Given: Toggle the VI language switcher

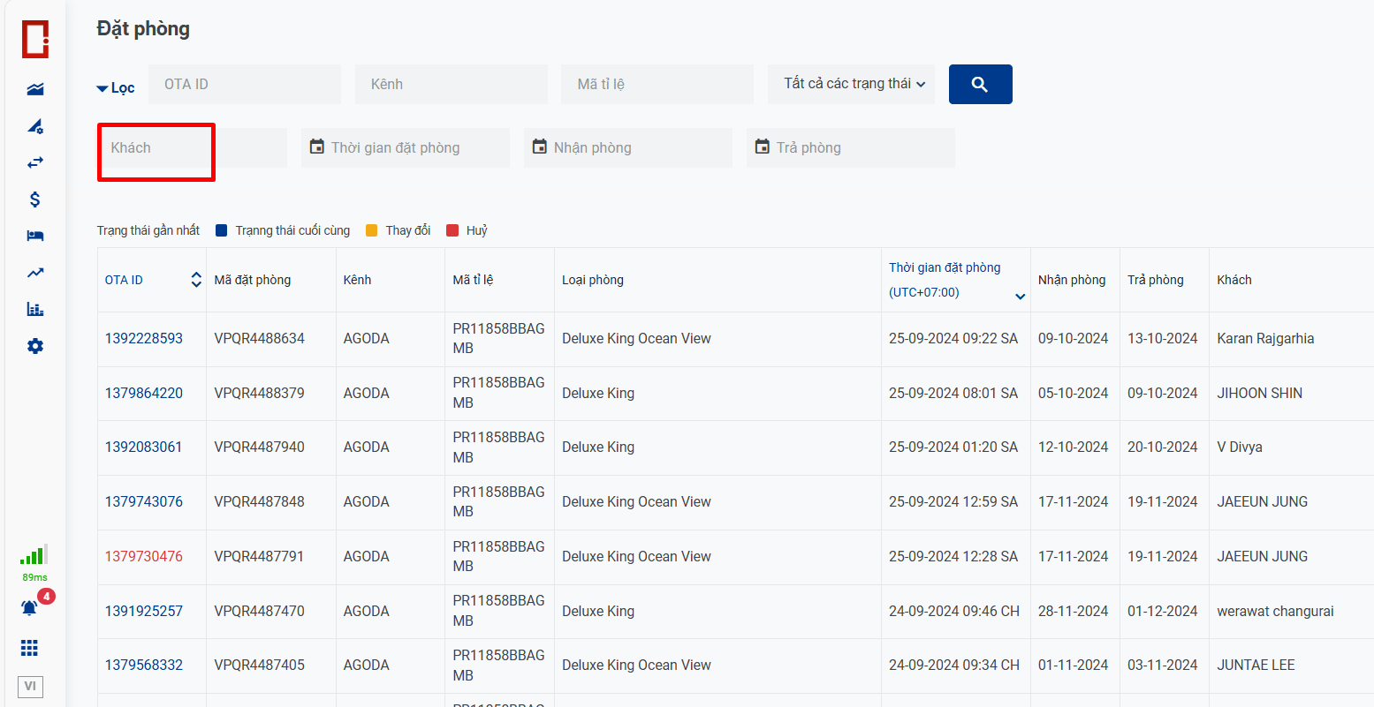Looking at the screenshot, I should point(30,687).
